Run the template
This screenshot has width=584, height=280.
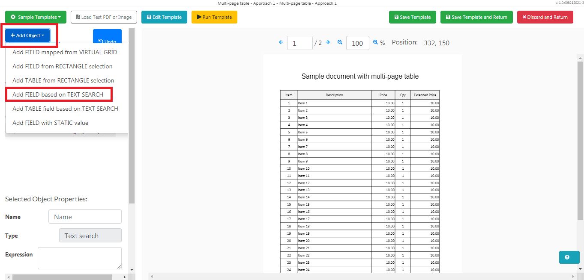(214, 17)
